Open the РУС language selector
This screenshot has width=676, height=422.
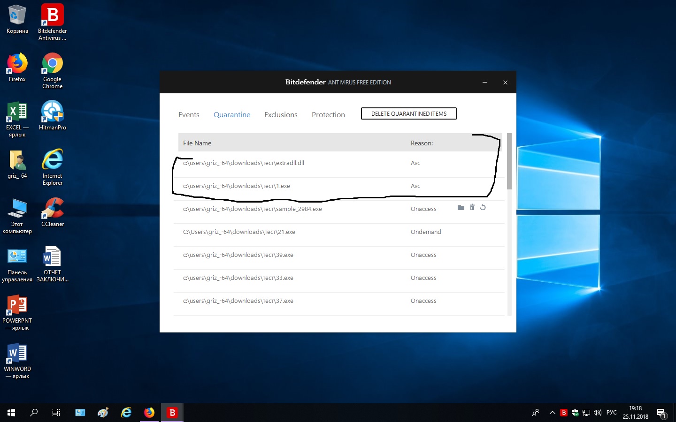tap(611, 413)
